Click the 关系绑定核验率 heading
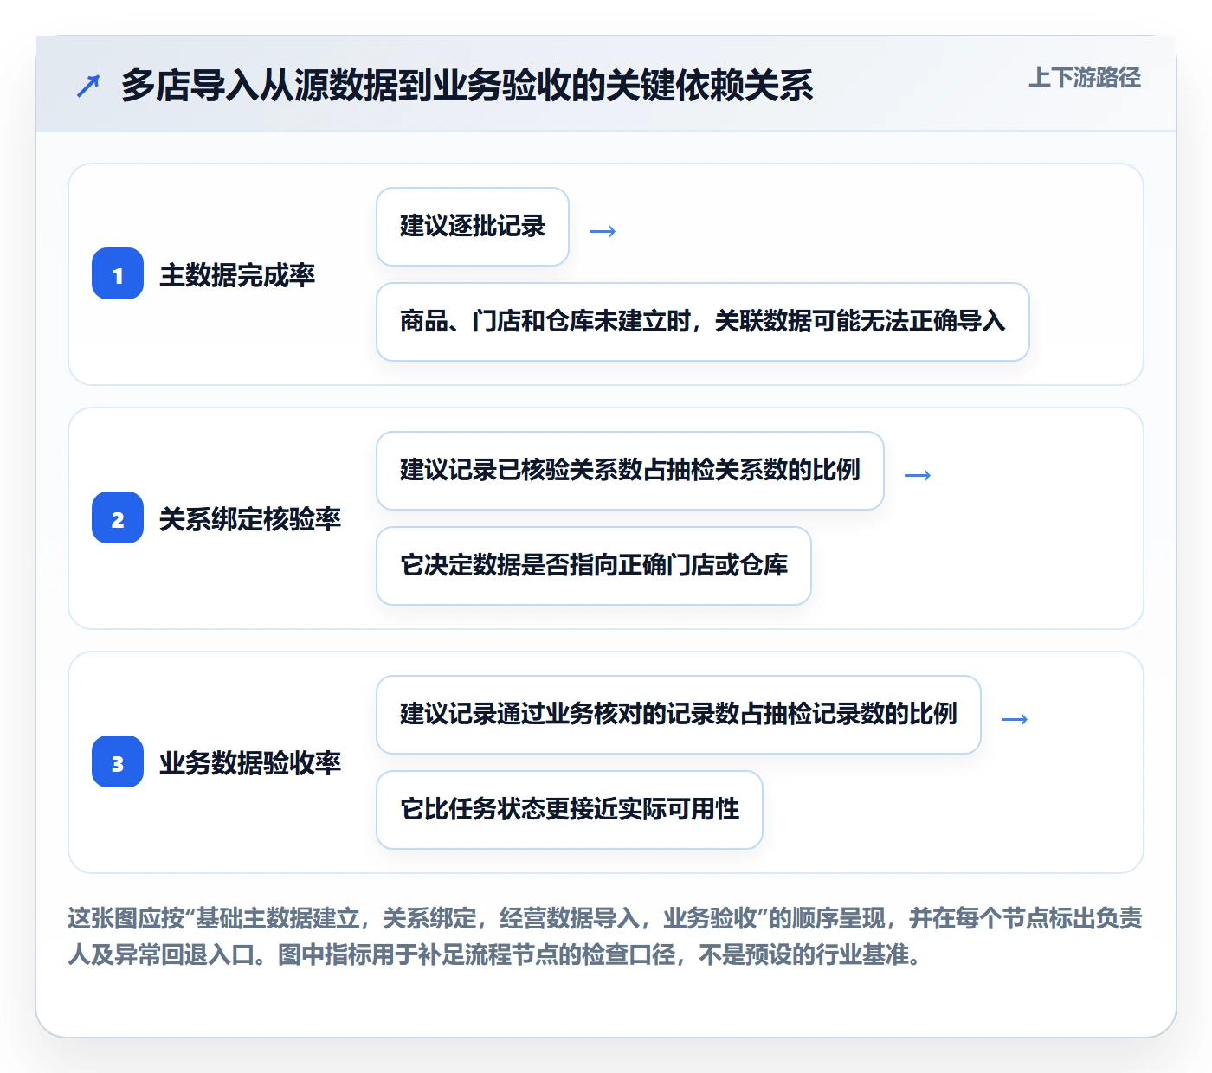The image size is (1212, 1073). click(250, 519)
